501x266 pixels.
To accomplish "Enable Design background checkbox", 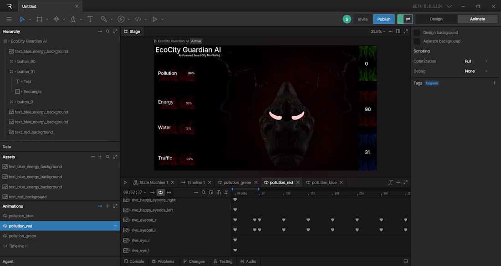I will [417, 33].
